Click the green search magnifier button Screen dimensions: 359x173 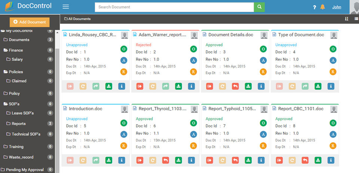(x=259, y=7)
